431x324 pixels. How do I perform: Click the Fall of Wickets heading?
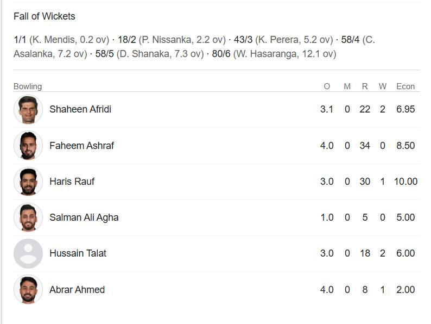click(x=45, y=16)
